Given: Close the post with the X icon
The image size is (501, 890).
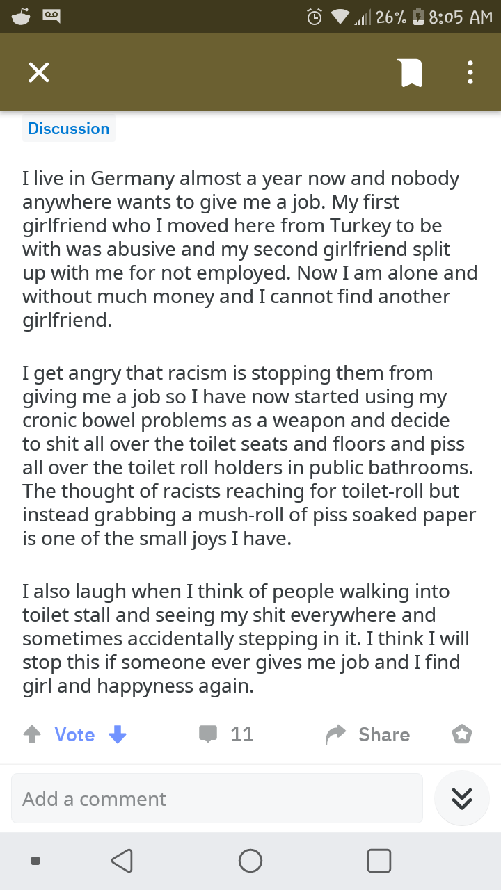Looking at the screenshot, I should pyautogui.click(x=39, y=72).
